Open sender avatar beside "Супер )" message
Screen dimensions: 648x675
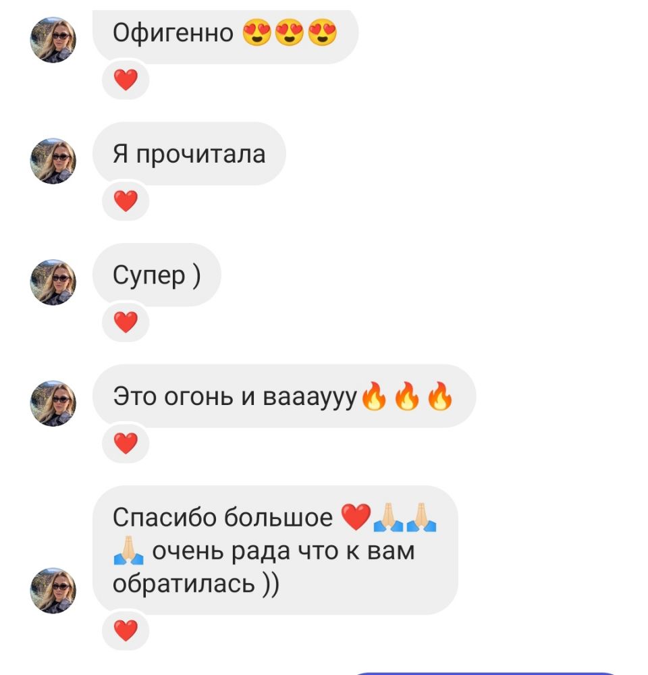[x=53, y=282]
